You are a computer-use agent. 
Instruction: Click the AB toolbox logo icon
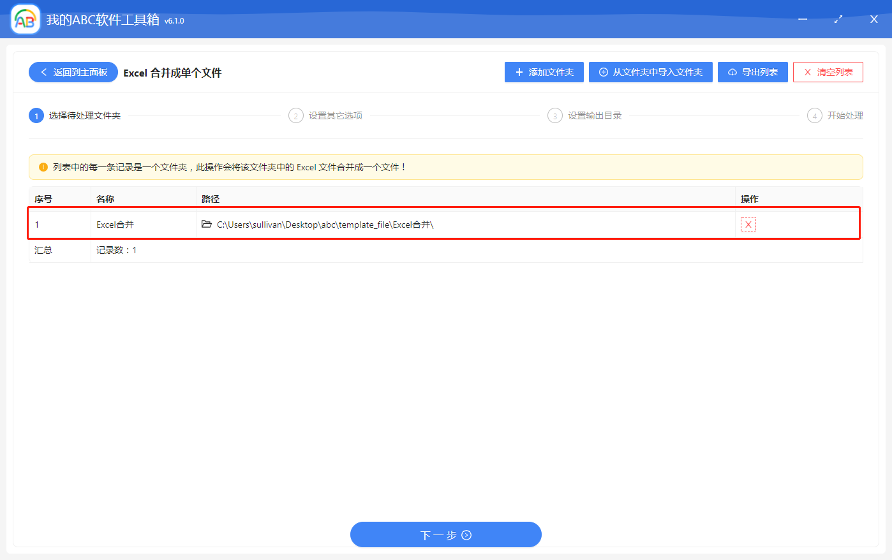pyautogui.click(x=25, y=19)
